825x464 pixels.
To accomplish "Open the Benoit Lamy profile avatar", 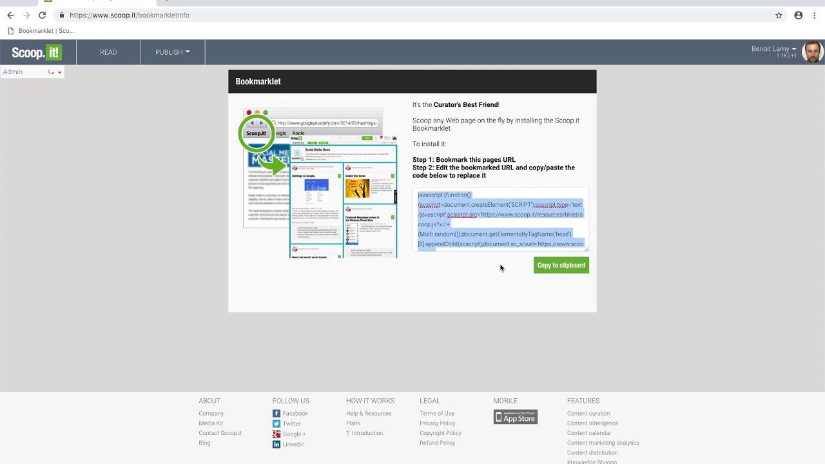I will pos(812,52).
